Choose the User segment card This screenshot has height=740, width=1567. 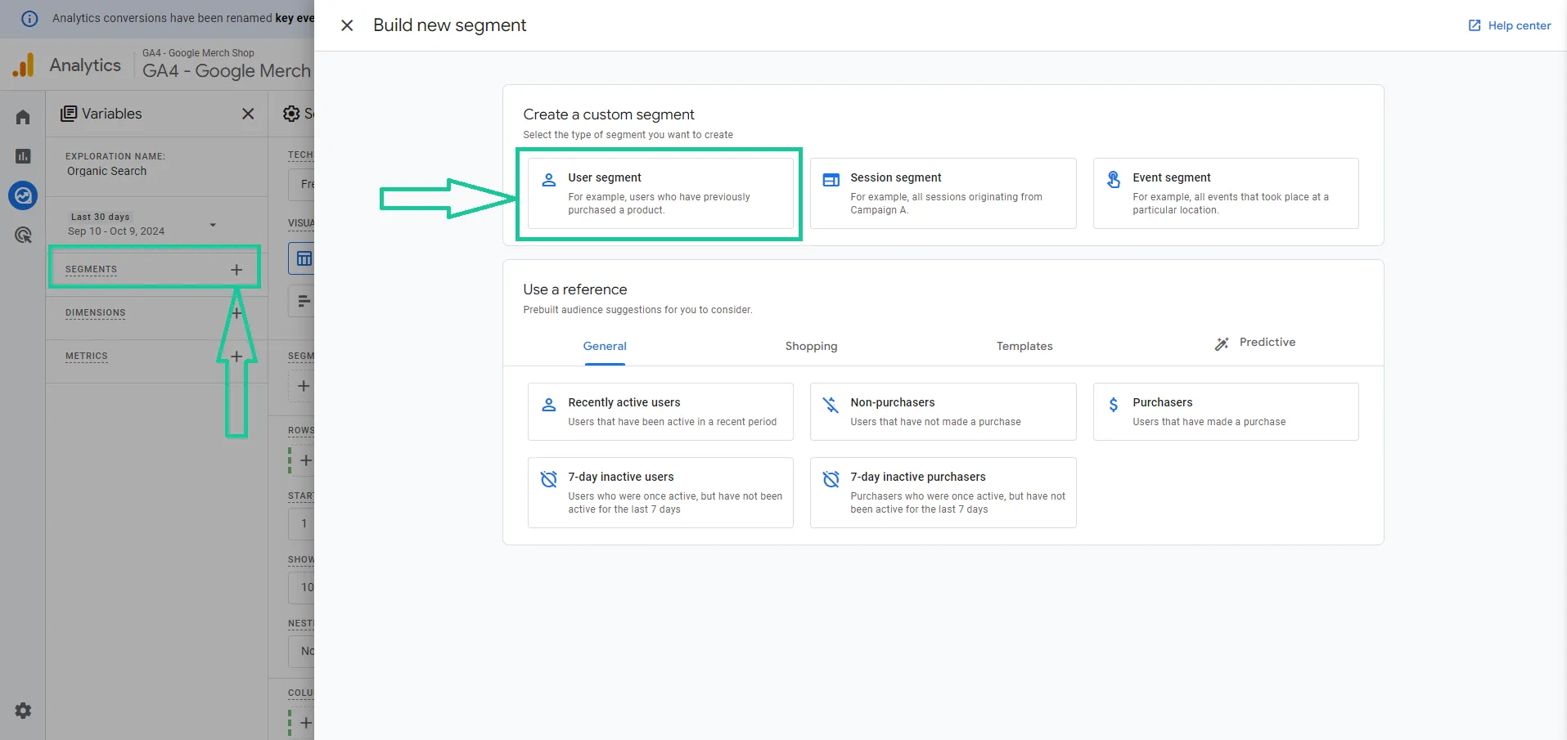660,193
